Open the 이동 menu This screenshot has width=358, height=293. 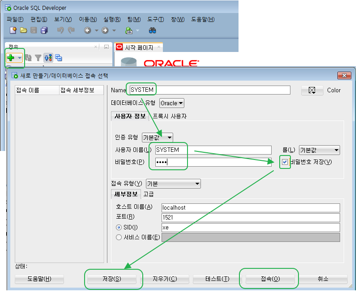[88, 19]
